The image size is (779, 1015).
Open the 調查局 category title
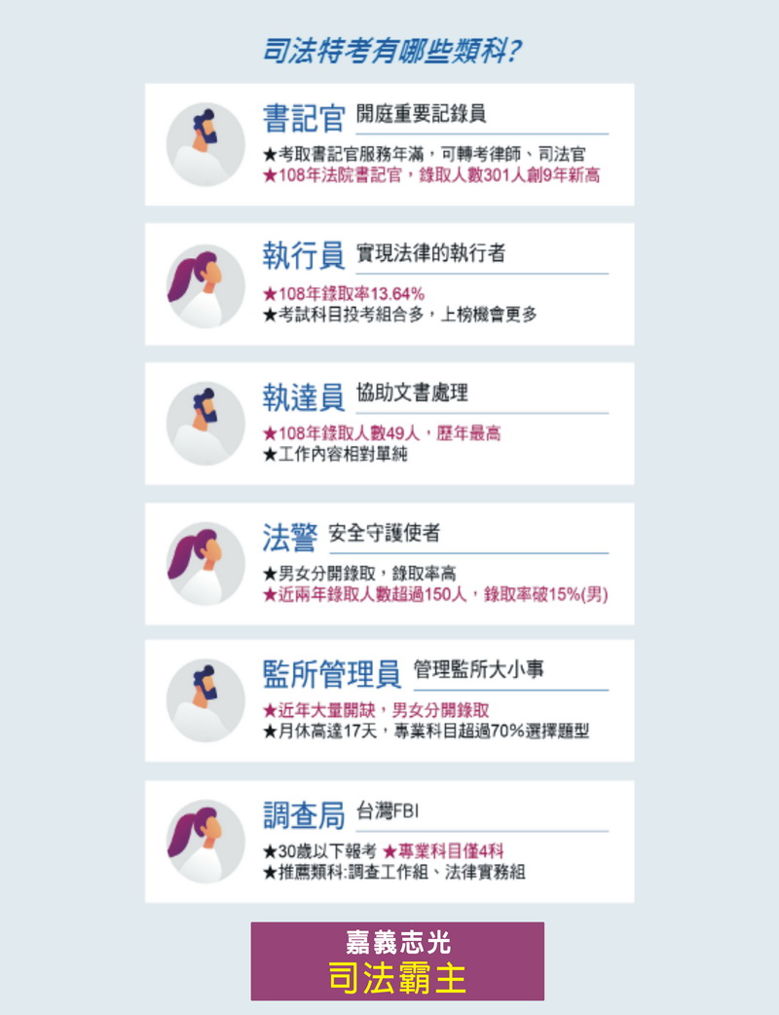(x=304, y=815)
